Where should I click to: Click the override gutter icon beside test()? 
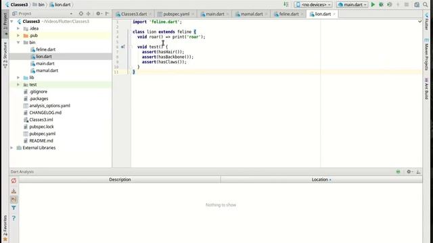tap(123, 47)
